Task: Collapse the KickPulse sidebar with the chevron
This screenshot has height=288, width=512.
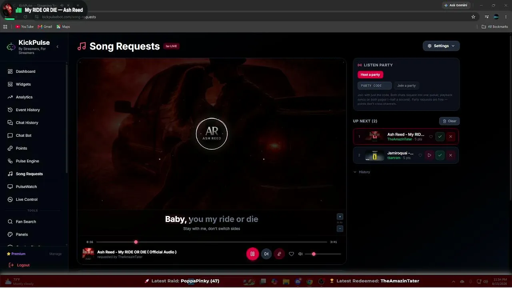Action: (x=57, y=47)
